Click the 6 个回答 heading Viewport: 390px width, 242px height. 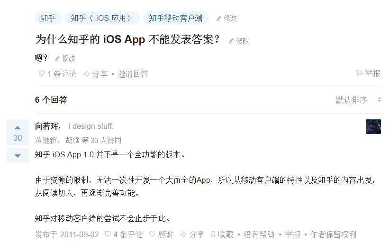[51, 100]
